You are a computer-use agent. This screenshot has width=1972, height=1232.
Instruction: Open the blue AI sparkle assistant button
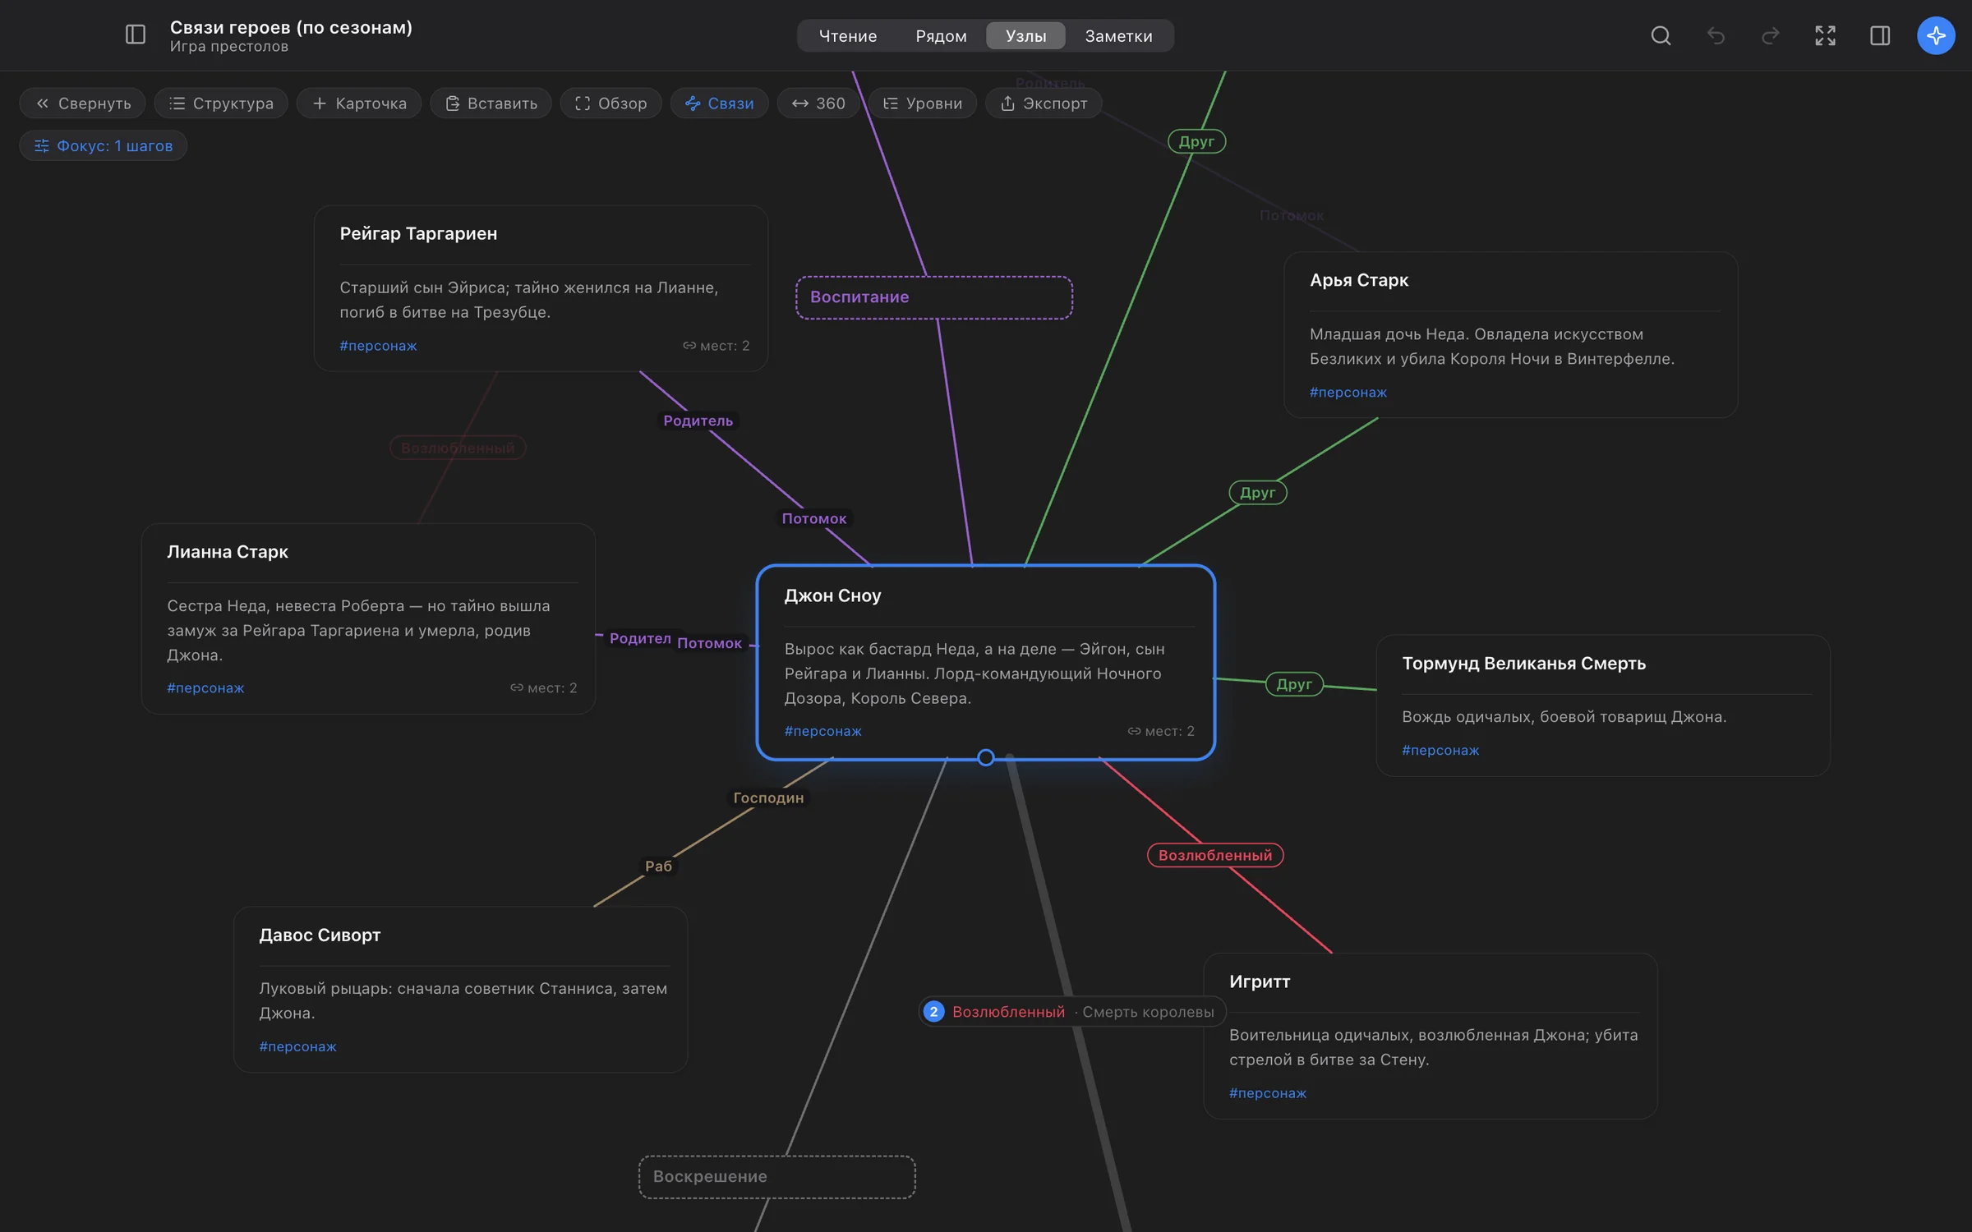click(1936, 35)
